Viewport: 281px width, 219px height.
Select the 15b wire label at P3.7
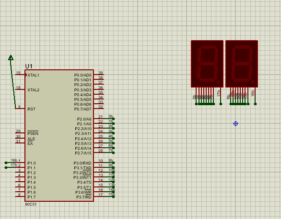pyautogui.click(x=112, y=194)
